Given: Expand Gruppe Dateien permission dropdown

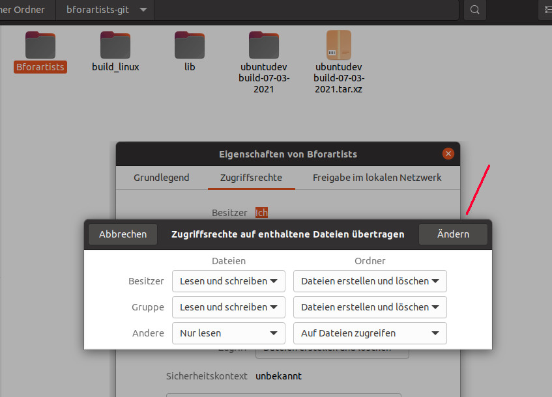Looking at the screenshot, I should pyautogui.click(x=228, y=307).
